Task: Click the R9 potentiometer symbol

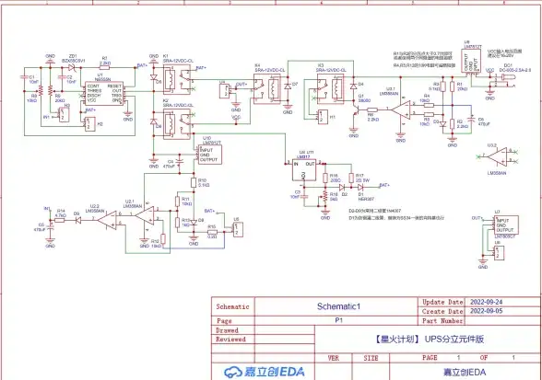Action: point(51,91)
